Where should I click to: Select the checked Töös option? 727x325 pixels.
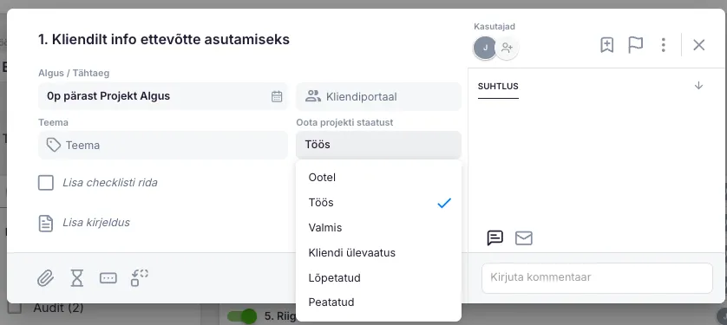coord(378,203)
